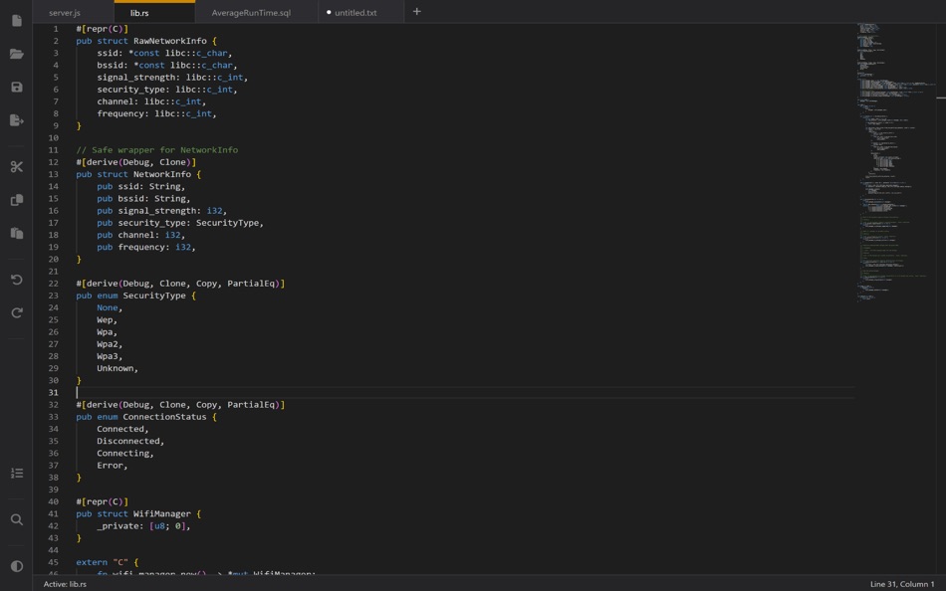Click 'signal_strength: libc::c_int,' line
This screenshot has height=591, width=946.
pos(172,78)
